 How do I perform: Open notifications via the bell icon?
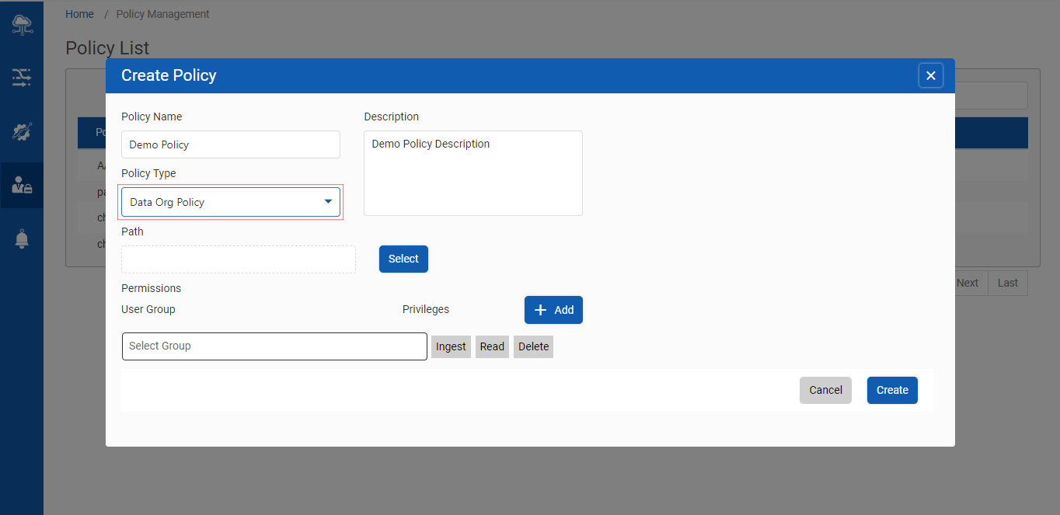(x=22, y=239)
